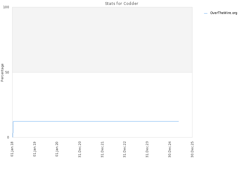This screenshot has width=244, height=183.
Task: Click the gray shaded upper plot band
Action: click(x=102, y=40)
